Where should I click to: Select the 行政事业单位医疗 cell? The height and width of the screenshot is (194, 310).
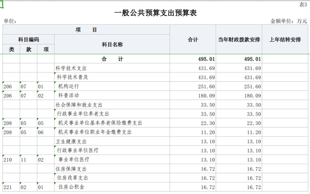[x=112, y=151]
